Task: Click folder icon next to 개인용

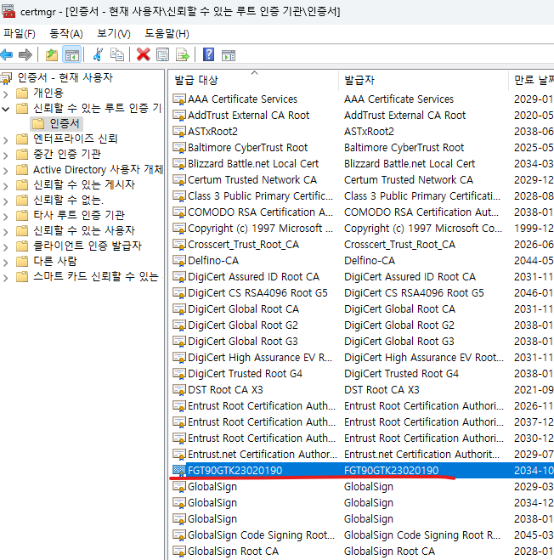Action: pos(22,93)
